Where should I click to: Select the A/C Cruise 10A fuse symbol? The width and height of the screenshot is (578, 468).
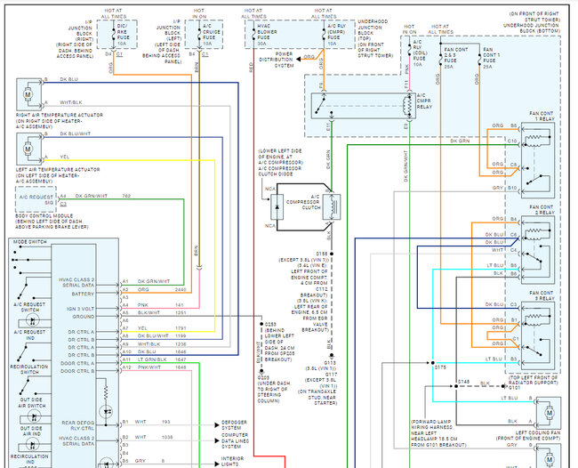199,35
